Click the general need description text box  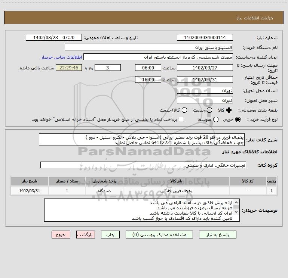coord(142,140)
